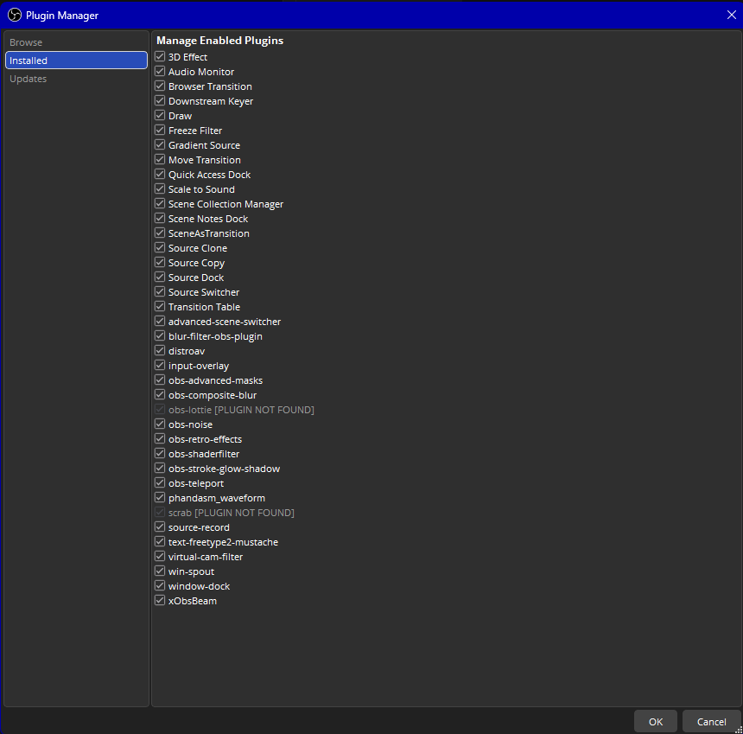Toggle the Source Switcher checkbox
Viewport: 743px width, 734px height.
coord(160,292)
